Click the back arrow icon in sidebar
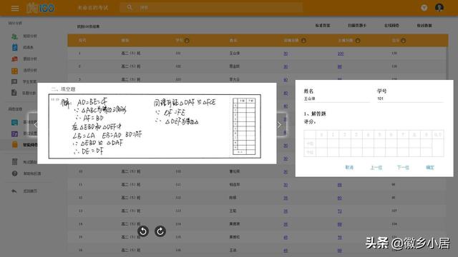 tap(14, 191)
